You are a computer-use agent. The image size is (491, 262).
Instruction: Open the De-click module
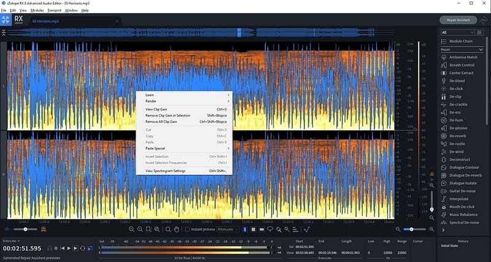click(452, 88)
